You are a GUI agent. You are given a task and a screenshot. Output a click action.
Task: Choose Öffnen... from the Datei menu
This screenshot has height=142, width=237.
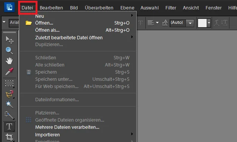click(78, 23)
